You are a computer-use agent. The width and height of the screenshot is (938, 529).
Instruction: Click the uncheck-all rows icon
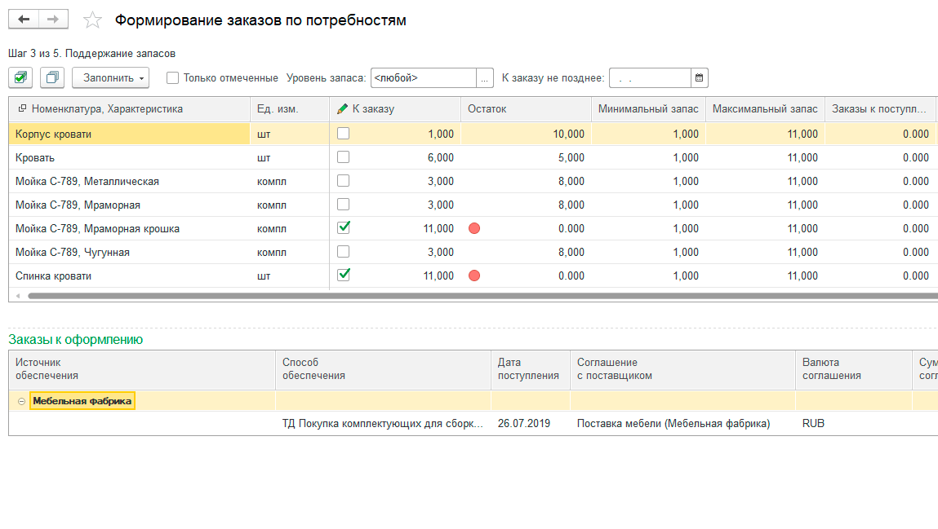coord(52,77)
